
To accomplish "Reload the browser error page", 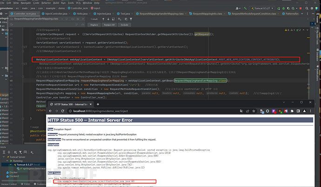I will pos(63,111).
